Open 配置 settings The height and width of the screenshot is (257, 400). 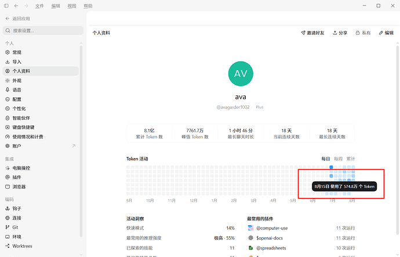[x=41, y=100]
